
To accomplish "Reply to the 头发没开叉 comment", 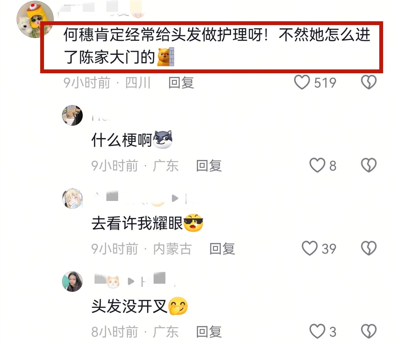I will click(209, 332).
